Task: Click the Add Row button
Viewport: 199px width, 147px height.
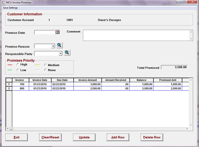Action: point(118,137)
